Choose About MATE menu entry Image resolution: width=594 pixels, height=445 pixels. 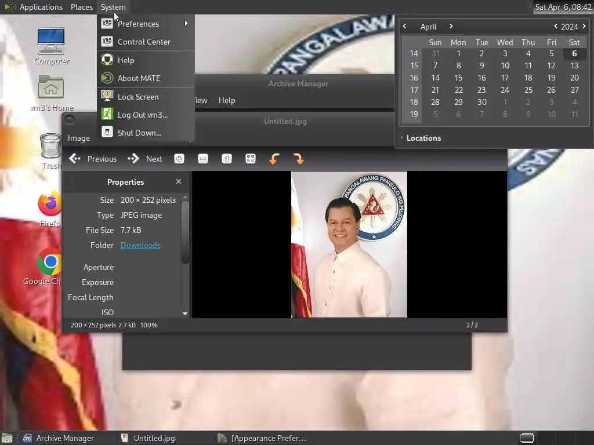[x=146, y=78]
